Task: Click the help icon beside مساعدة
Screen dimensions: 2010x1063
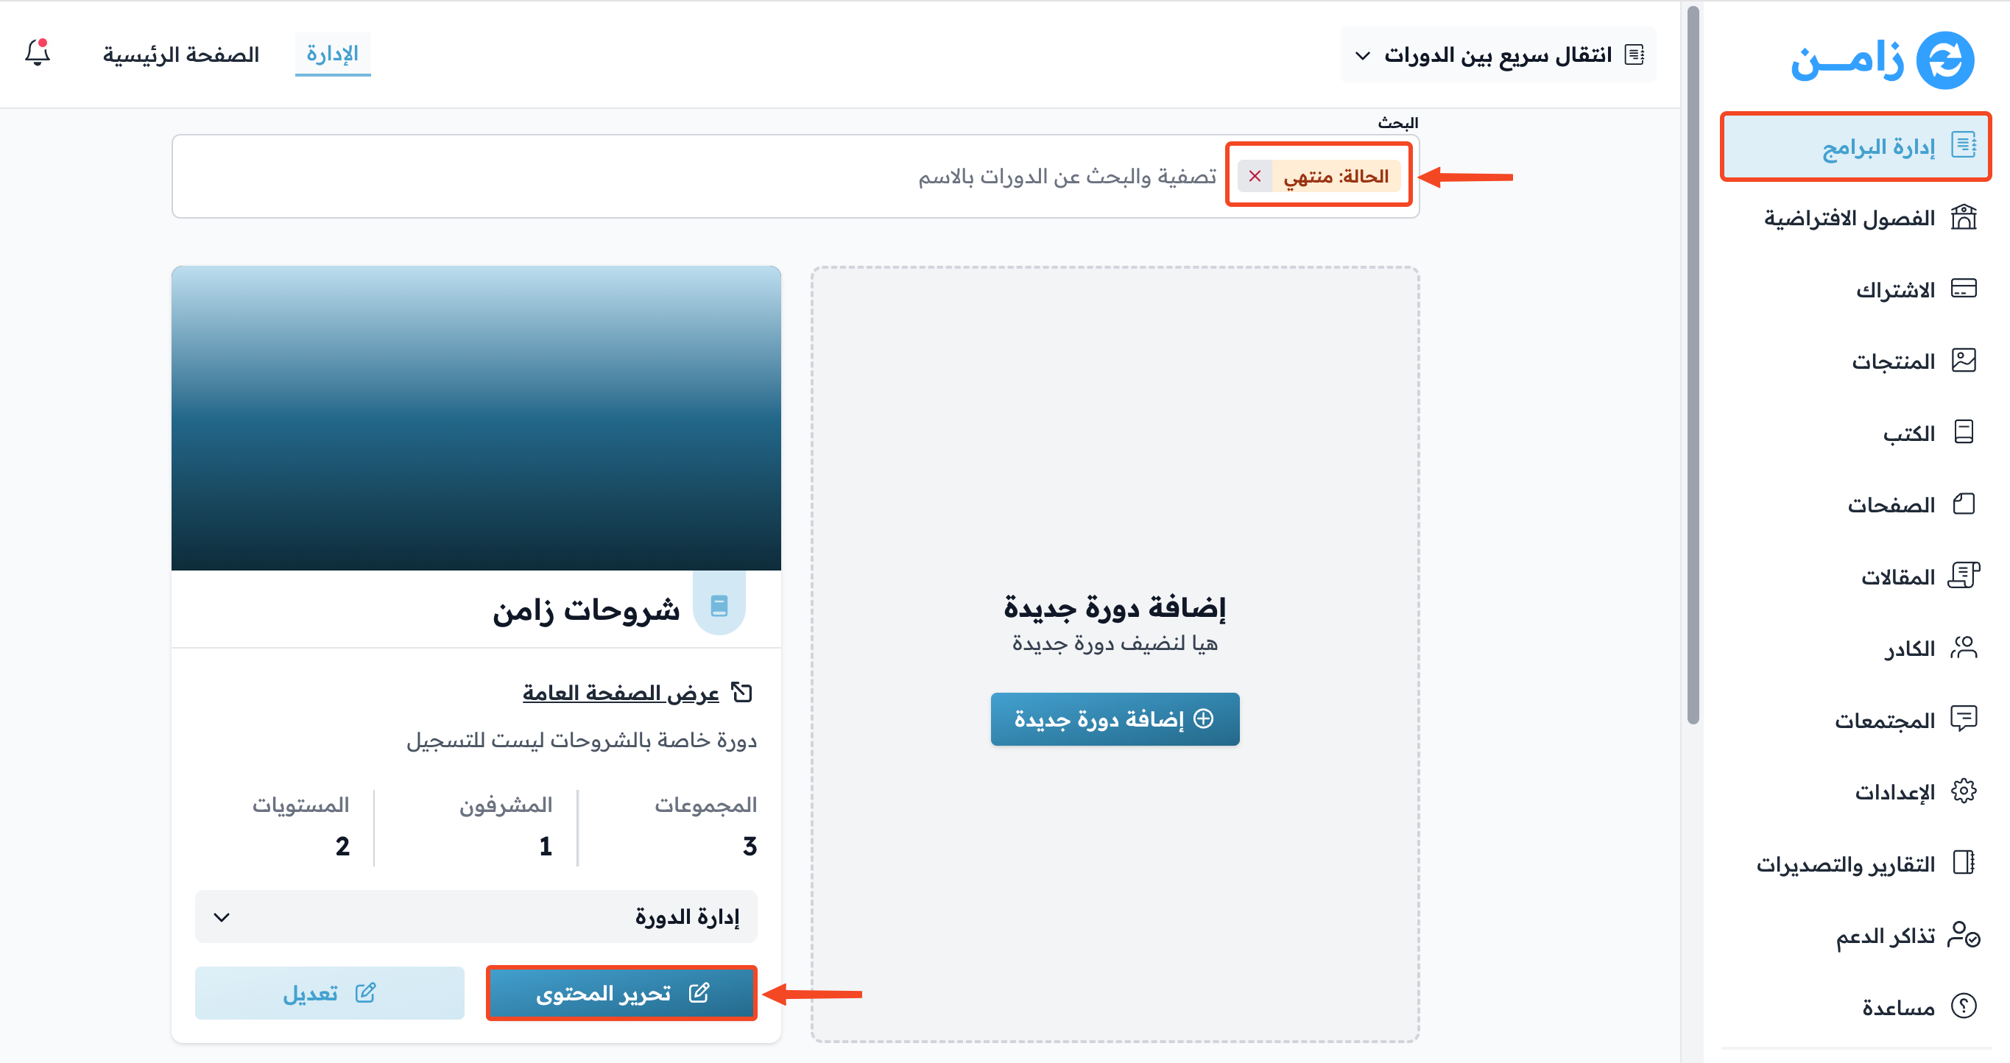Action: 1963,1006
